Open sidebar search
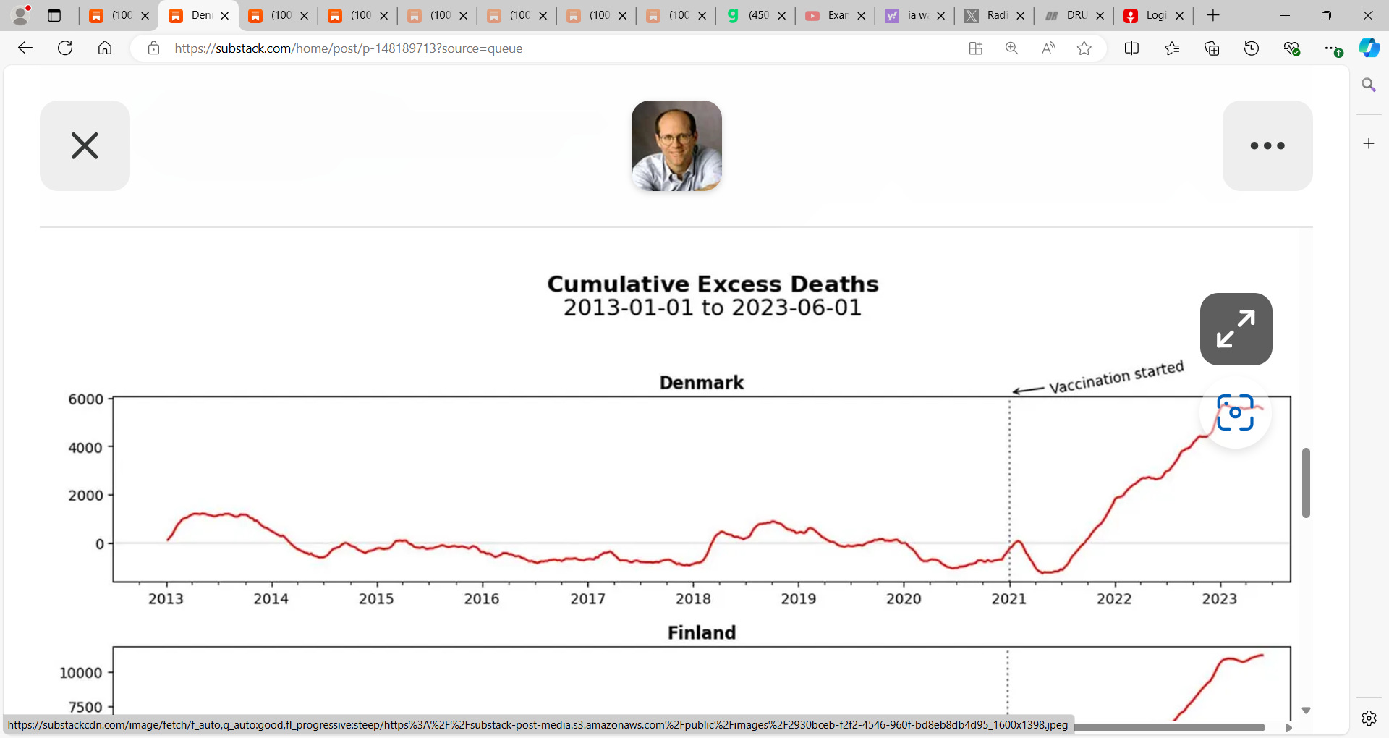 click(1369, 85)
